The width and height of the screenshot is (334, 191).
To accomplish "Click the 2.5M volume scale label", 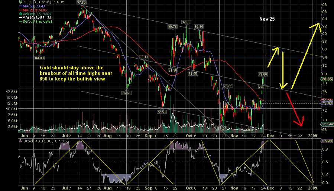I will [x=13, y=126].
